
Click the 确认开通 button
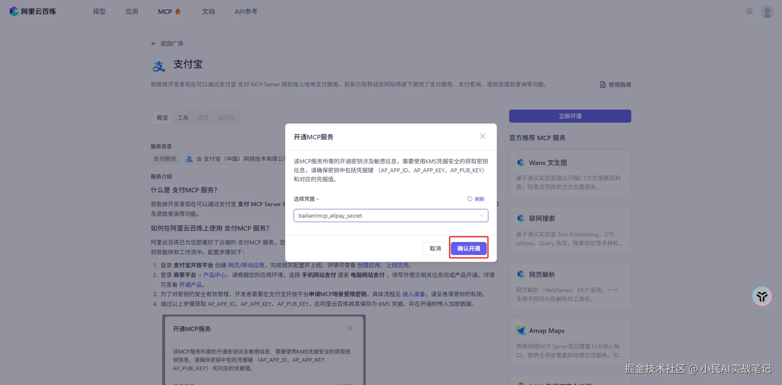(x=469, y=248)
